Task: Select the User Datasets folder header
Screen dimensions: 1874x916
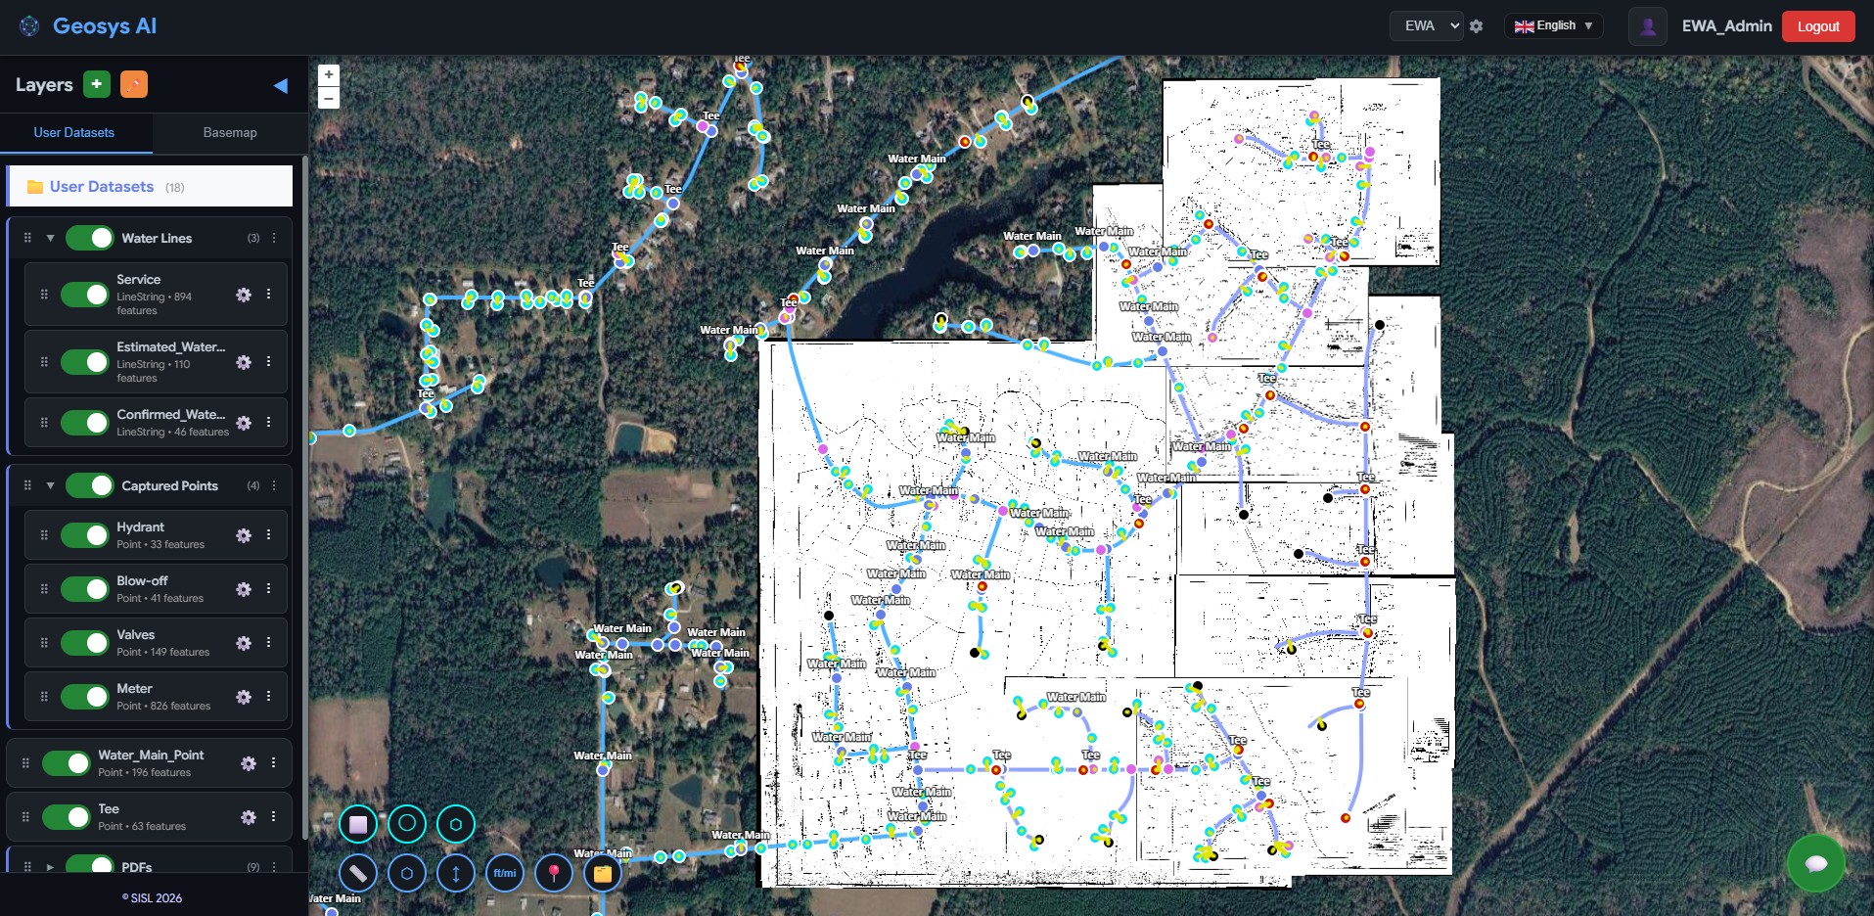Action: (151, 186)
